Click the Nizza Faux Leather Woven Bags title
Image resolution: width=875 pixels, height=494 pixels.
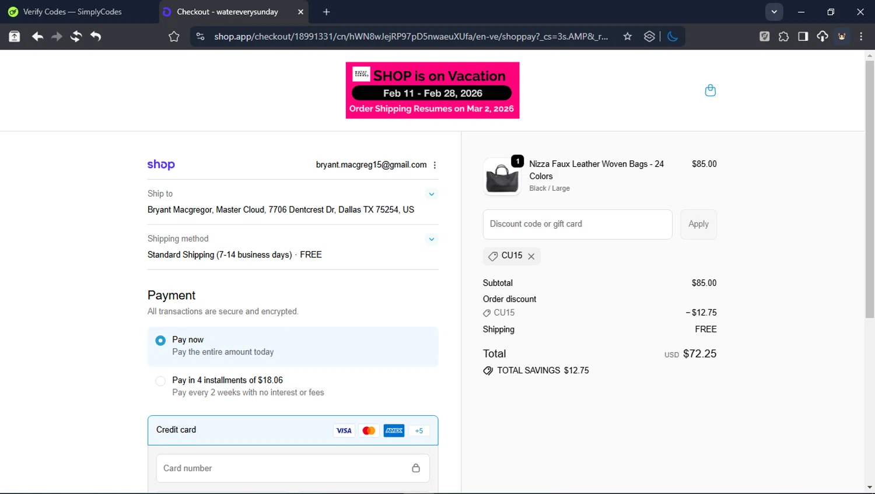click(x=596, y=170)
